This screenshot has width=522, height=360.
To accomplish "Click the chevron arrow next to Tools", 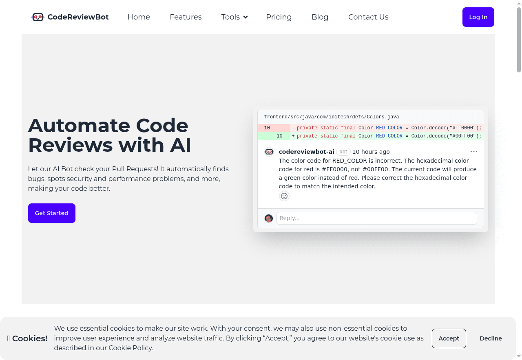I will point(246,17).
